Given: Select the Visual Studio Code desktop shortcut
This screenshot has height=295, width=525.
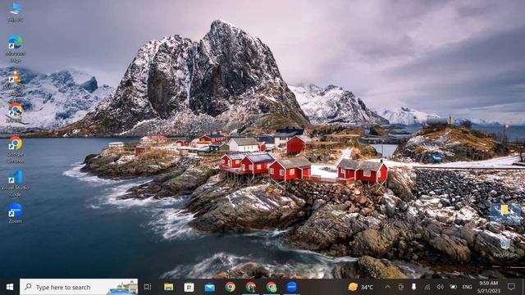Looking at the screenshot, I should click(16, 184).
